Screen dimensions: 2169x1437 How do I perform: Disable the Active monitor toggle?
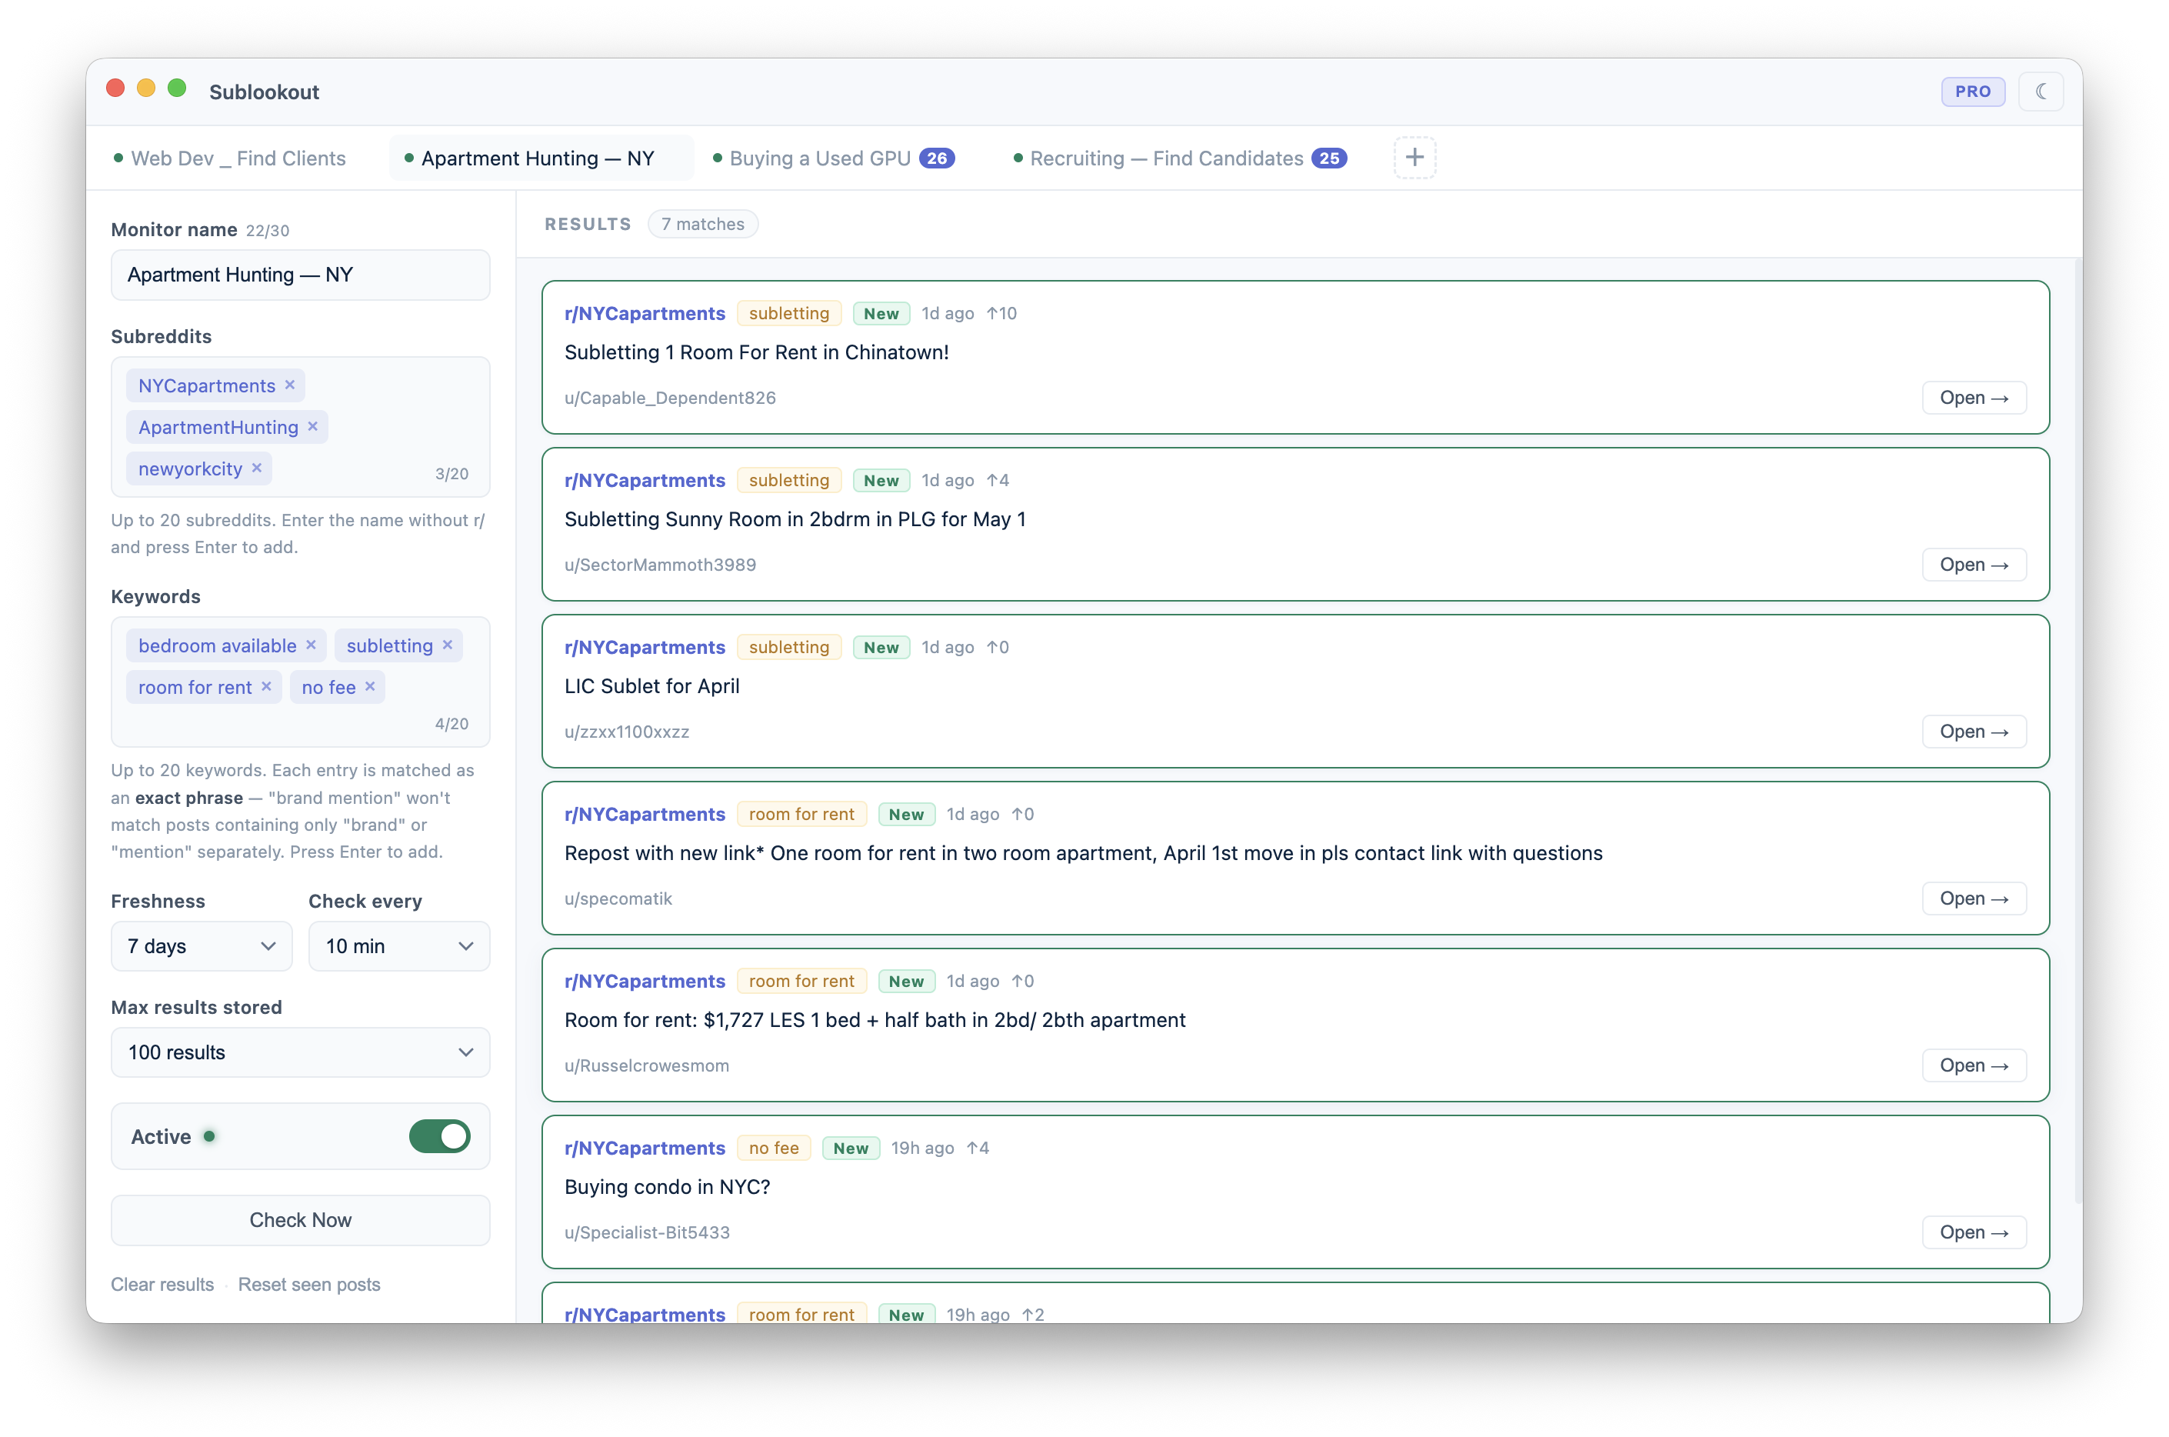tap(438, 1136)
